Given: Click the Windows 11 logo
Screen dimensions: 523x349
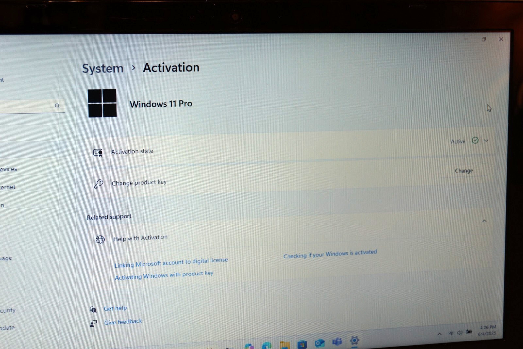Looking at the screenshot, I should pos(102,103).
